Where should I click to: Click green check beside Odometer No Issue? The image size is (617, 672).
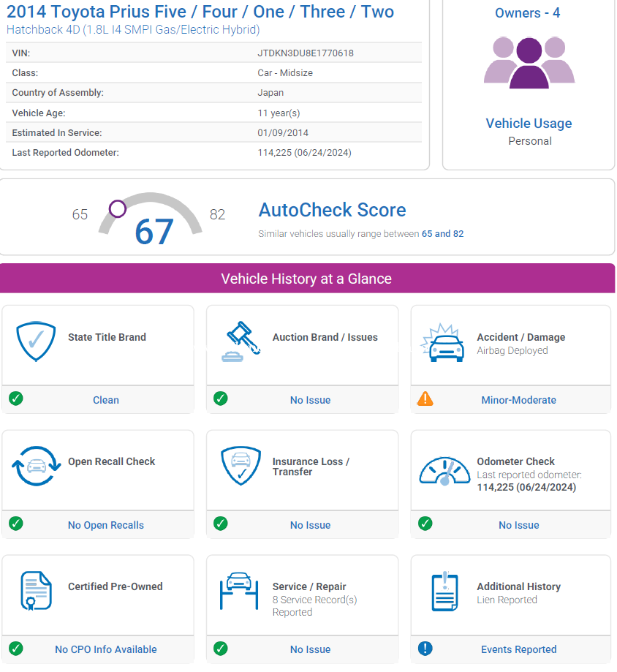click(425, 524)
